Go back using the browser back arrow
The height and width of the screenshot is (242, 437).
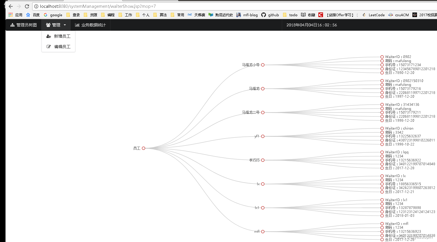(x=11, y=6)
